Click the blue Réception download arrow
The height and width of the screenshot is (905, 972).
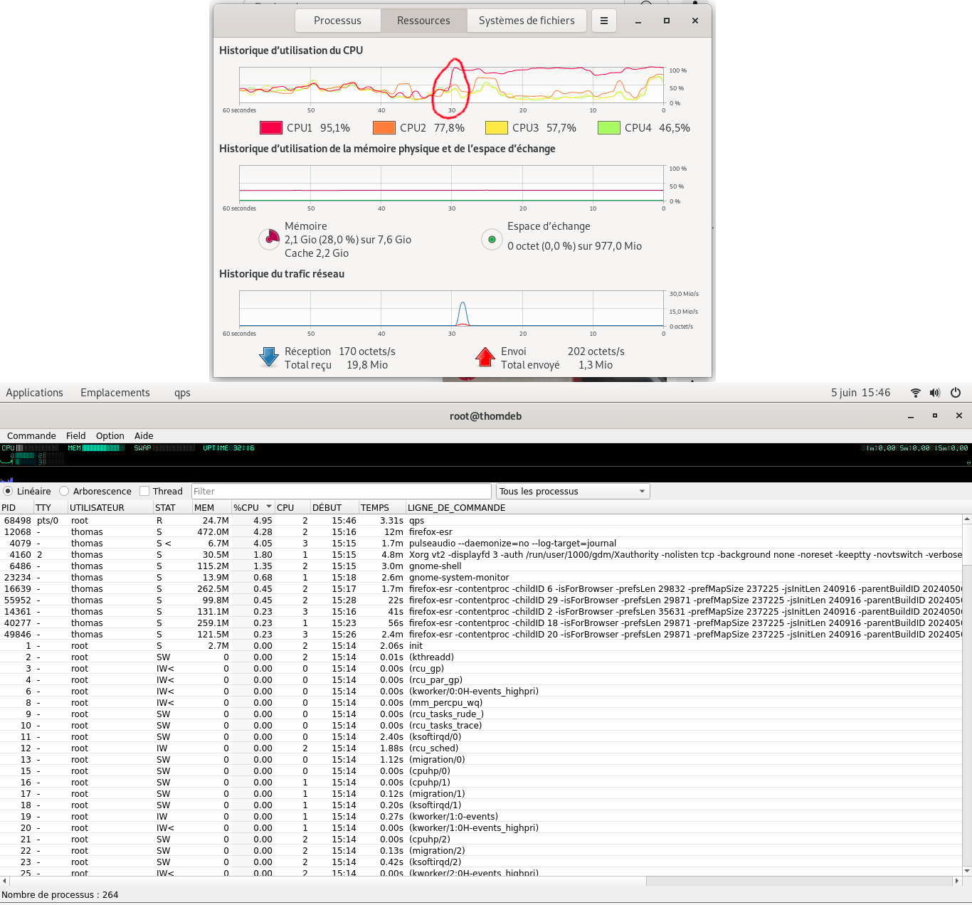pyautogui.click(x=269, y=357)
